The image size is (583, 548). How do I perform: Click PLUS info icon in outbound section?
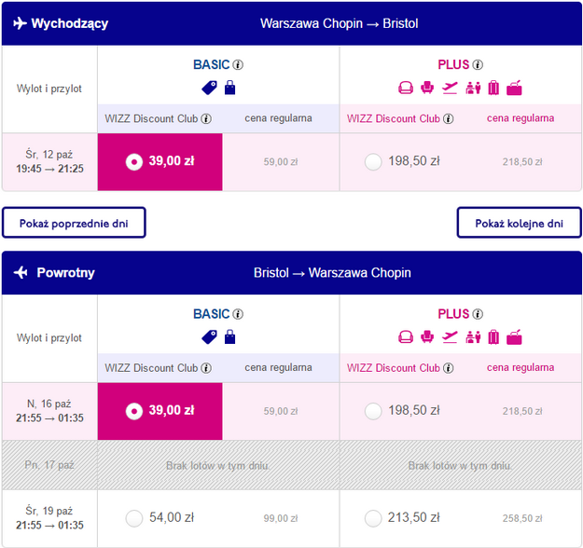[x=478, y=65]
